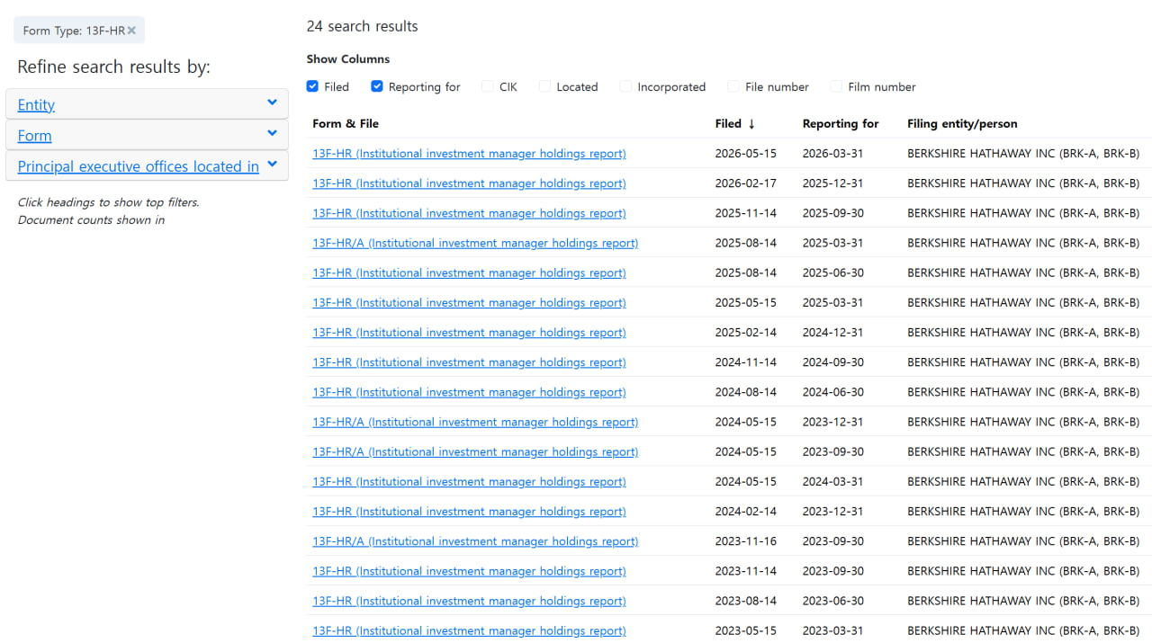Open 13F-HR filing filed 2023-05-15
The height and width of the screenshot is (643, 1152).
pos(469,630)
